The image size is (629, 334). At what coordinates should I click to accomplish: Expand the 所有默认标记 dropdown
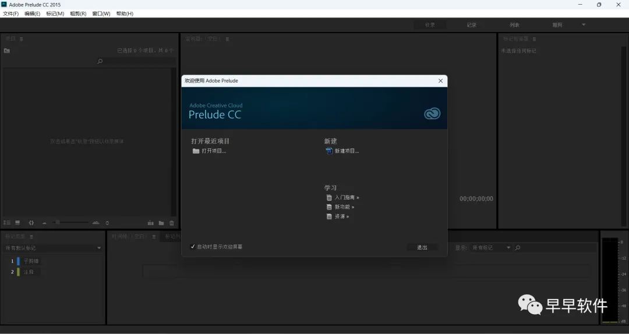53,248
